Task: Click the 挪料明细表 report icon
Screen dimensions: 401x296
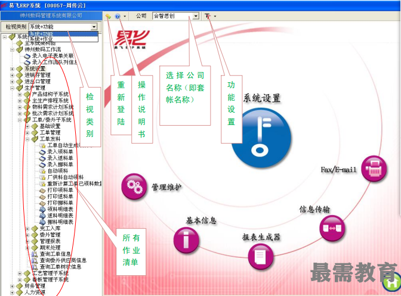Action: (42, 222)
